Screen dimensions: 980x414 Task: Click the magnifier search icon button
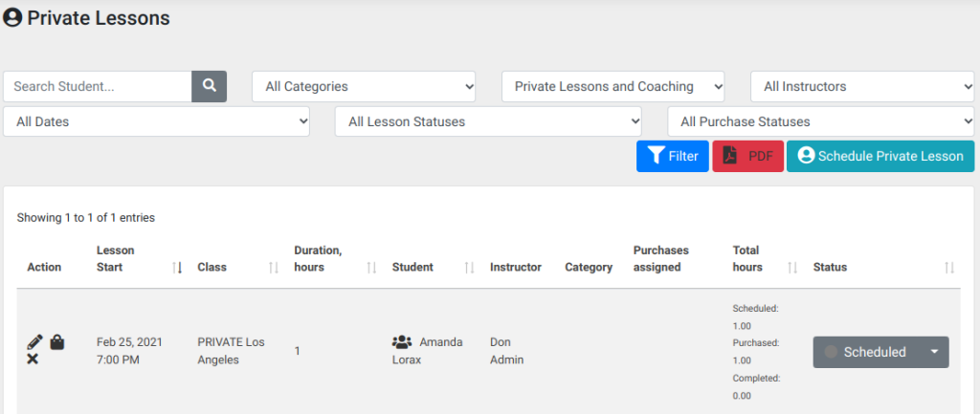(209, 86)
